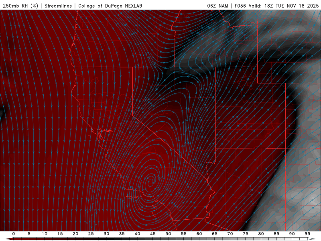Image resolution: width=321 pixels, height=241 pixels.
Task: Click the colorbar label '30'
Action: click(x=106, y=234)
